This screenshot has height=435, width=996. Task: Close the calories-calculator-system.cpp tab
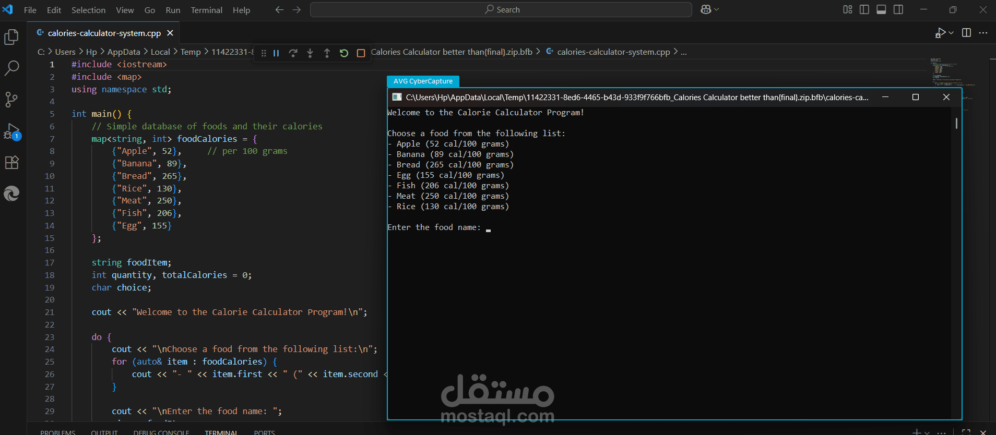click(170, 33)
